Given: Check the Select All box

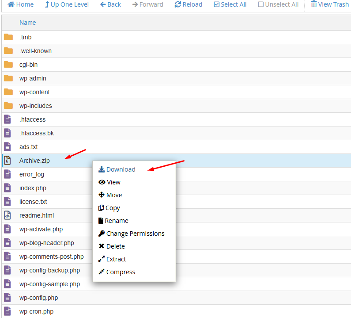Looking at the screenshot, I should (x=216, y=4).
